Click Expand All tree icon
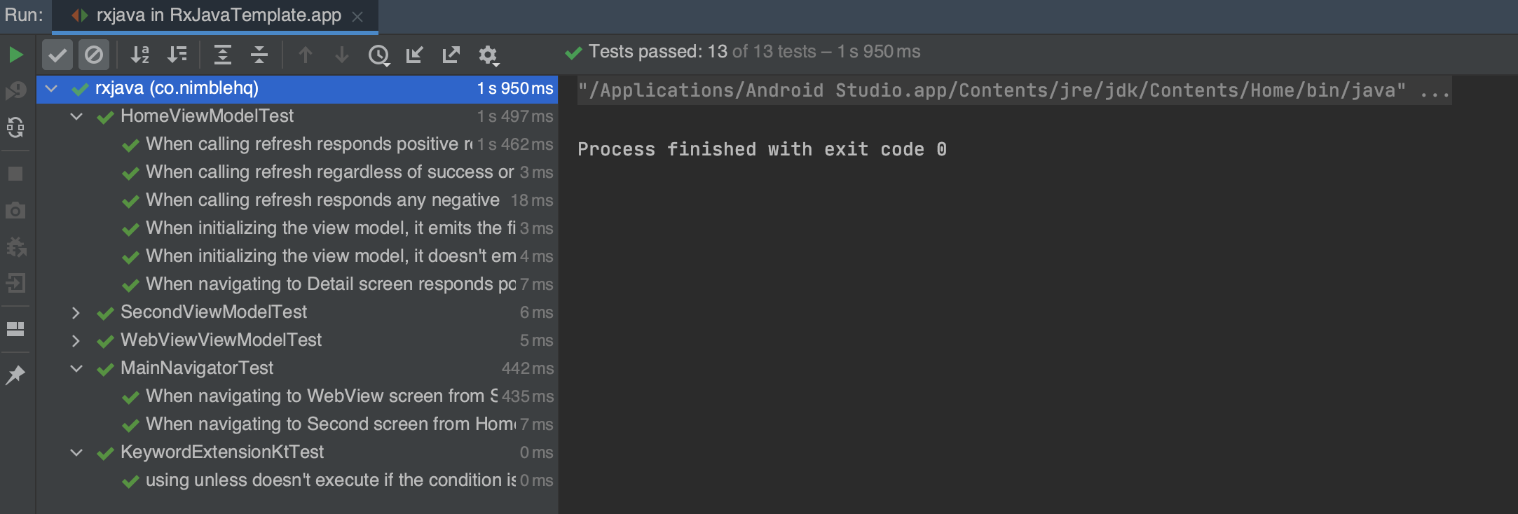 [x=223, y=55]
